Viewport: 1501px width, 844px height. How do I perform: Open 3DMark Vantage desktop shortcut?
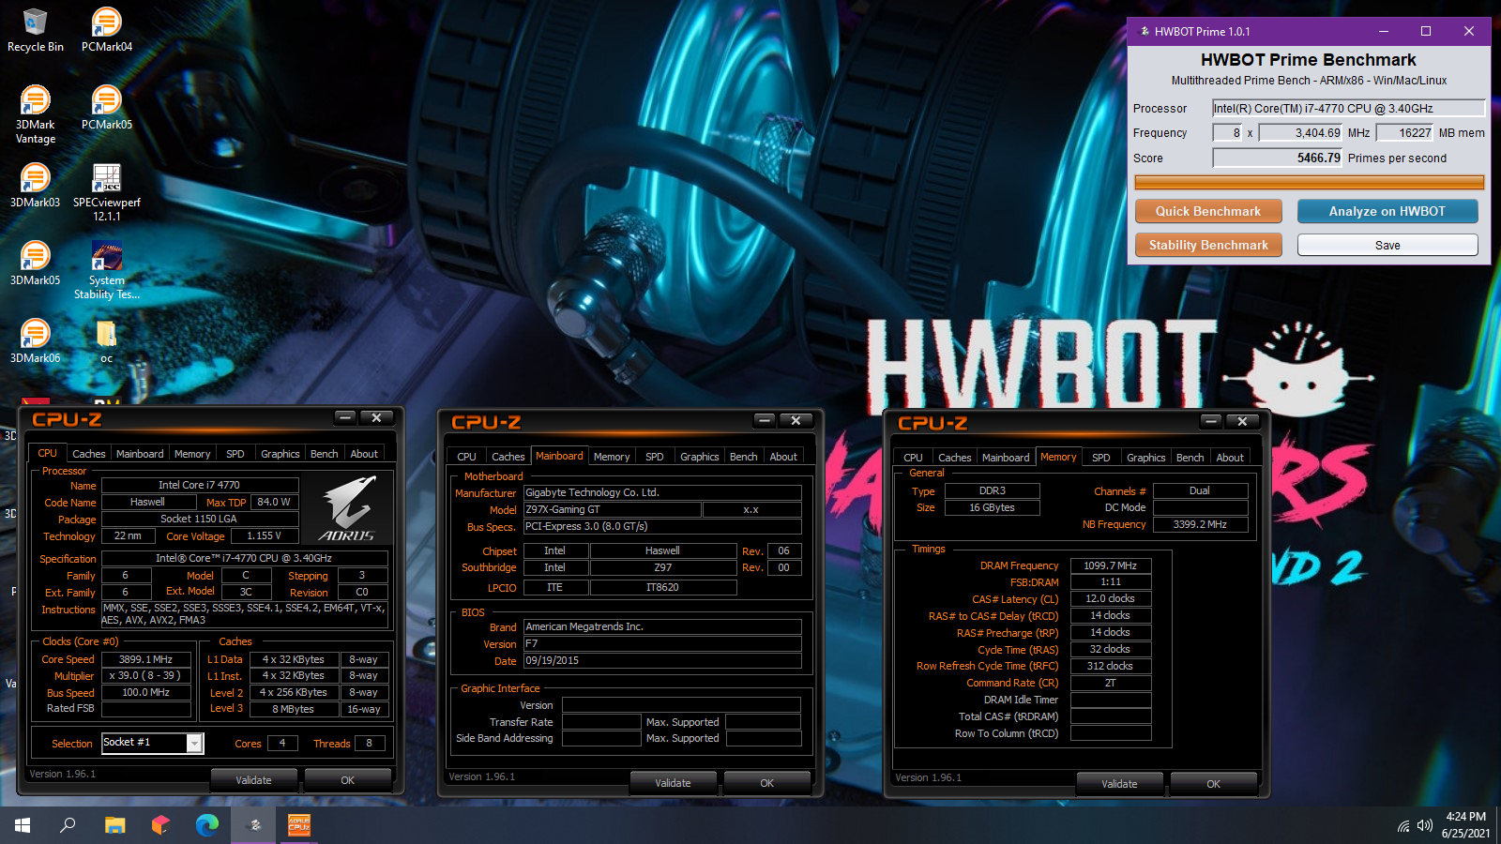(36, 114)
